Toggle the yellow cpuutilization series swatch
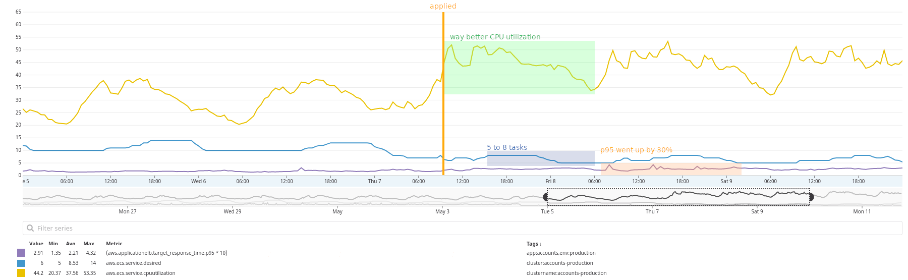 click(21, 273)
